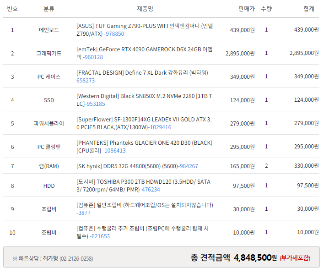Select the 그래픽카드 category cell
Image resolution: width=329 pixels, height=268 pixels.
(49, 53)
